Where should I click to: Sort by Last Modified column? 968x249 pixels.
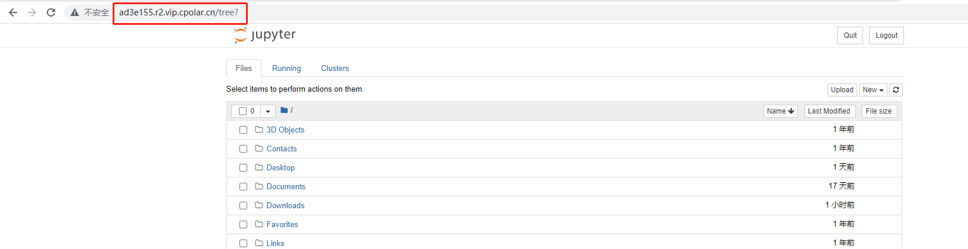[829, 111]
